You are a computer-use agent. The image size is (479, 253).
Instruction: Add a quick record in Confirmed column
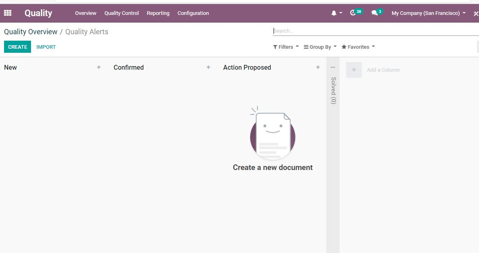tap(208, 67)
